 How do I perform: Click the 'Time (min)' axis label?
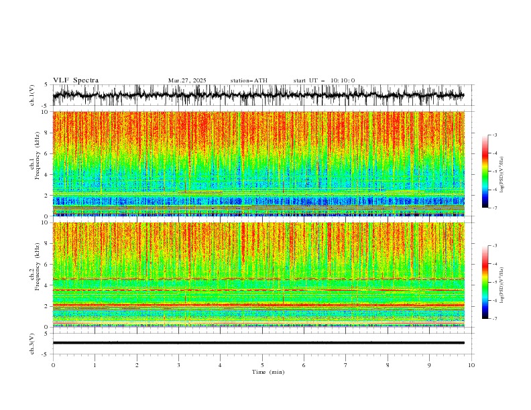(268, 372)
